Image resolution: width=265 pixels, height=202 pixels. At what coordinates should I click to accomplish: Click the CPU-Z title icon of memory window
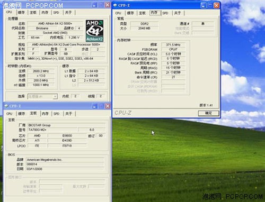116,5
